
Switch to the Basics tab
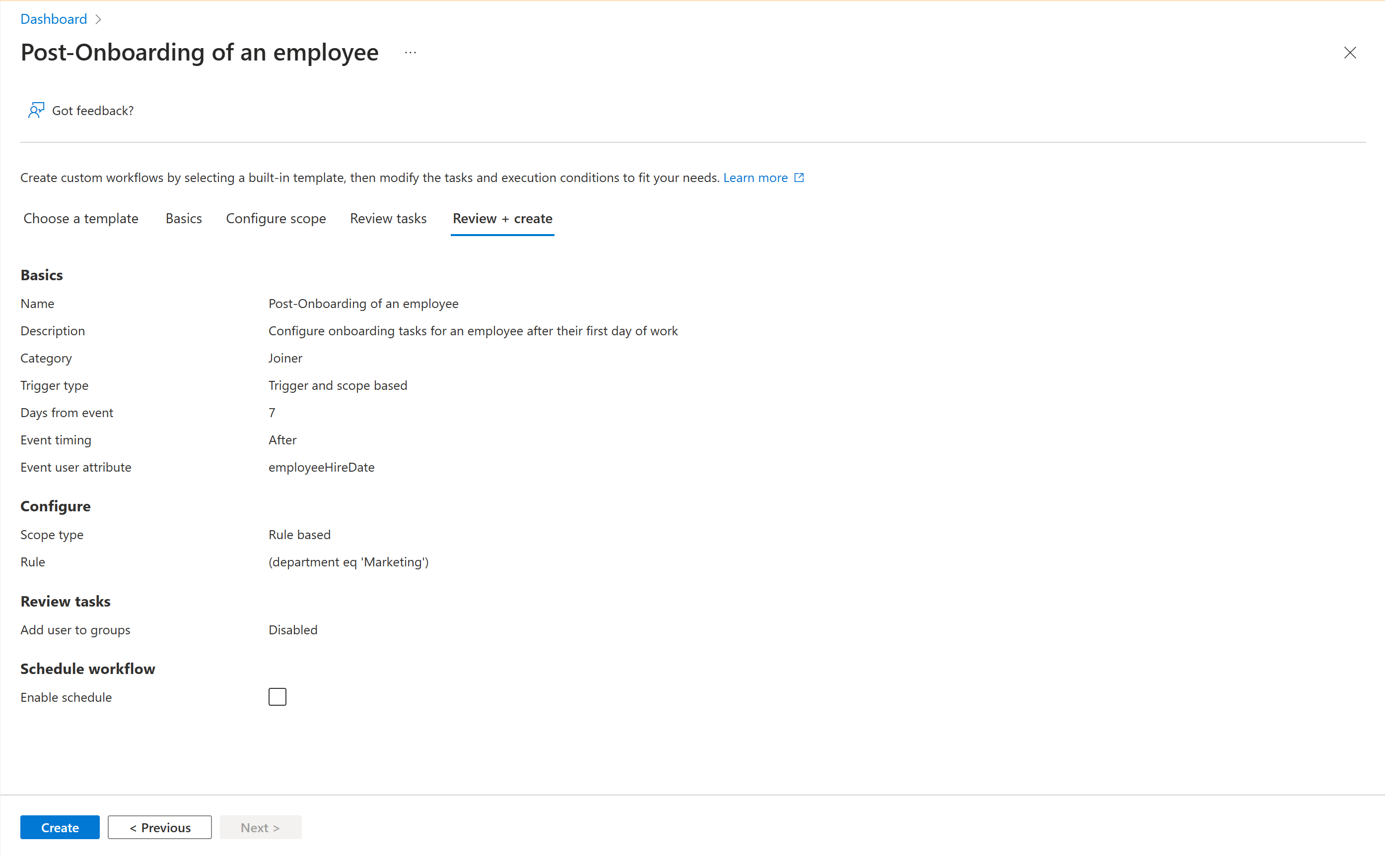point(184,217)
